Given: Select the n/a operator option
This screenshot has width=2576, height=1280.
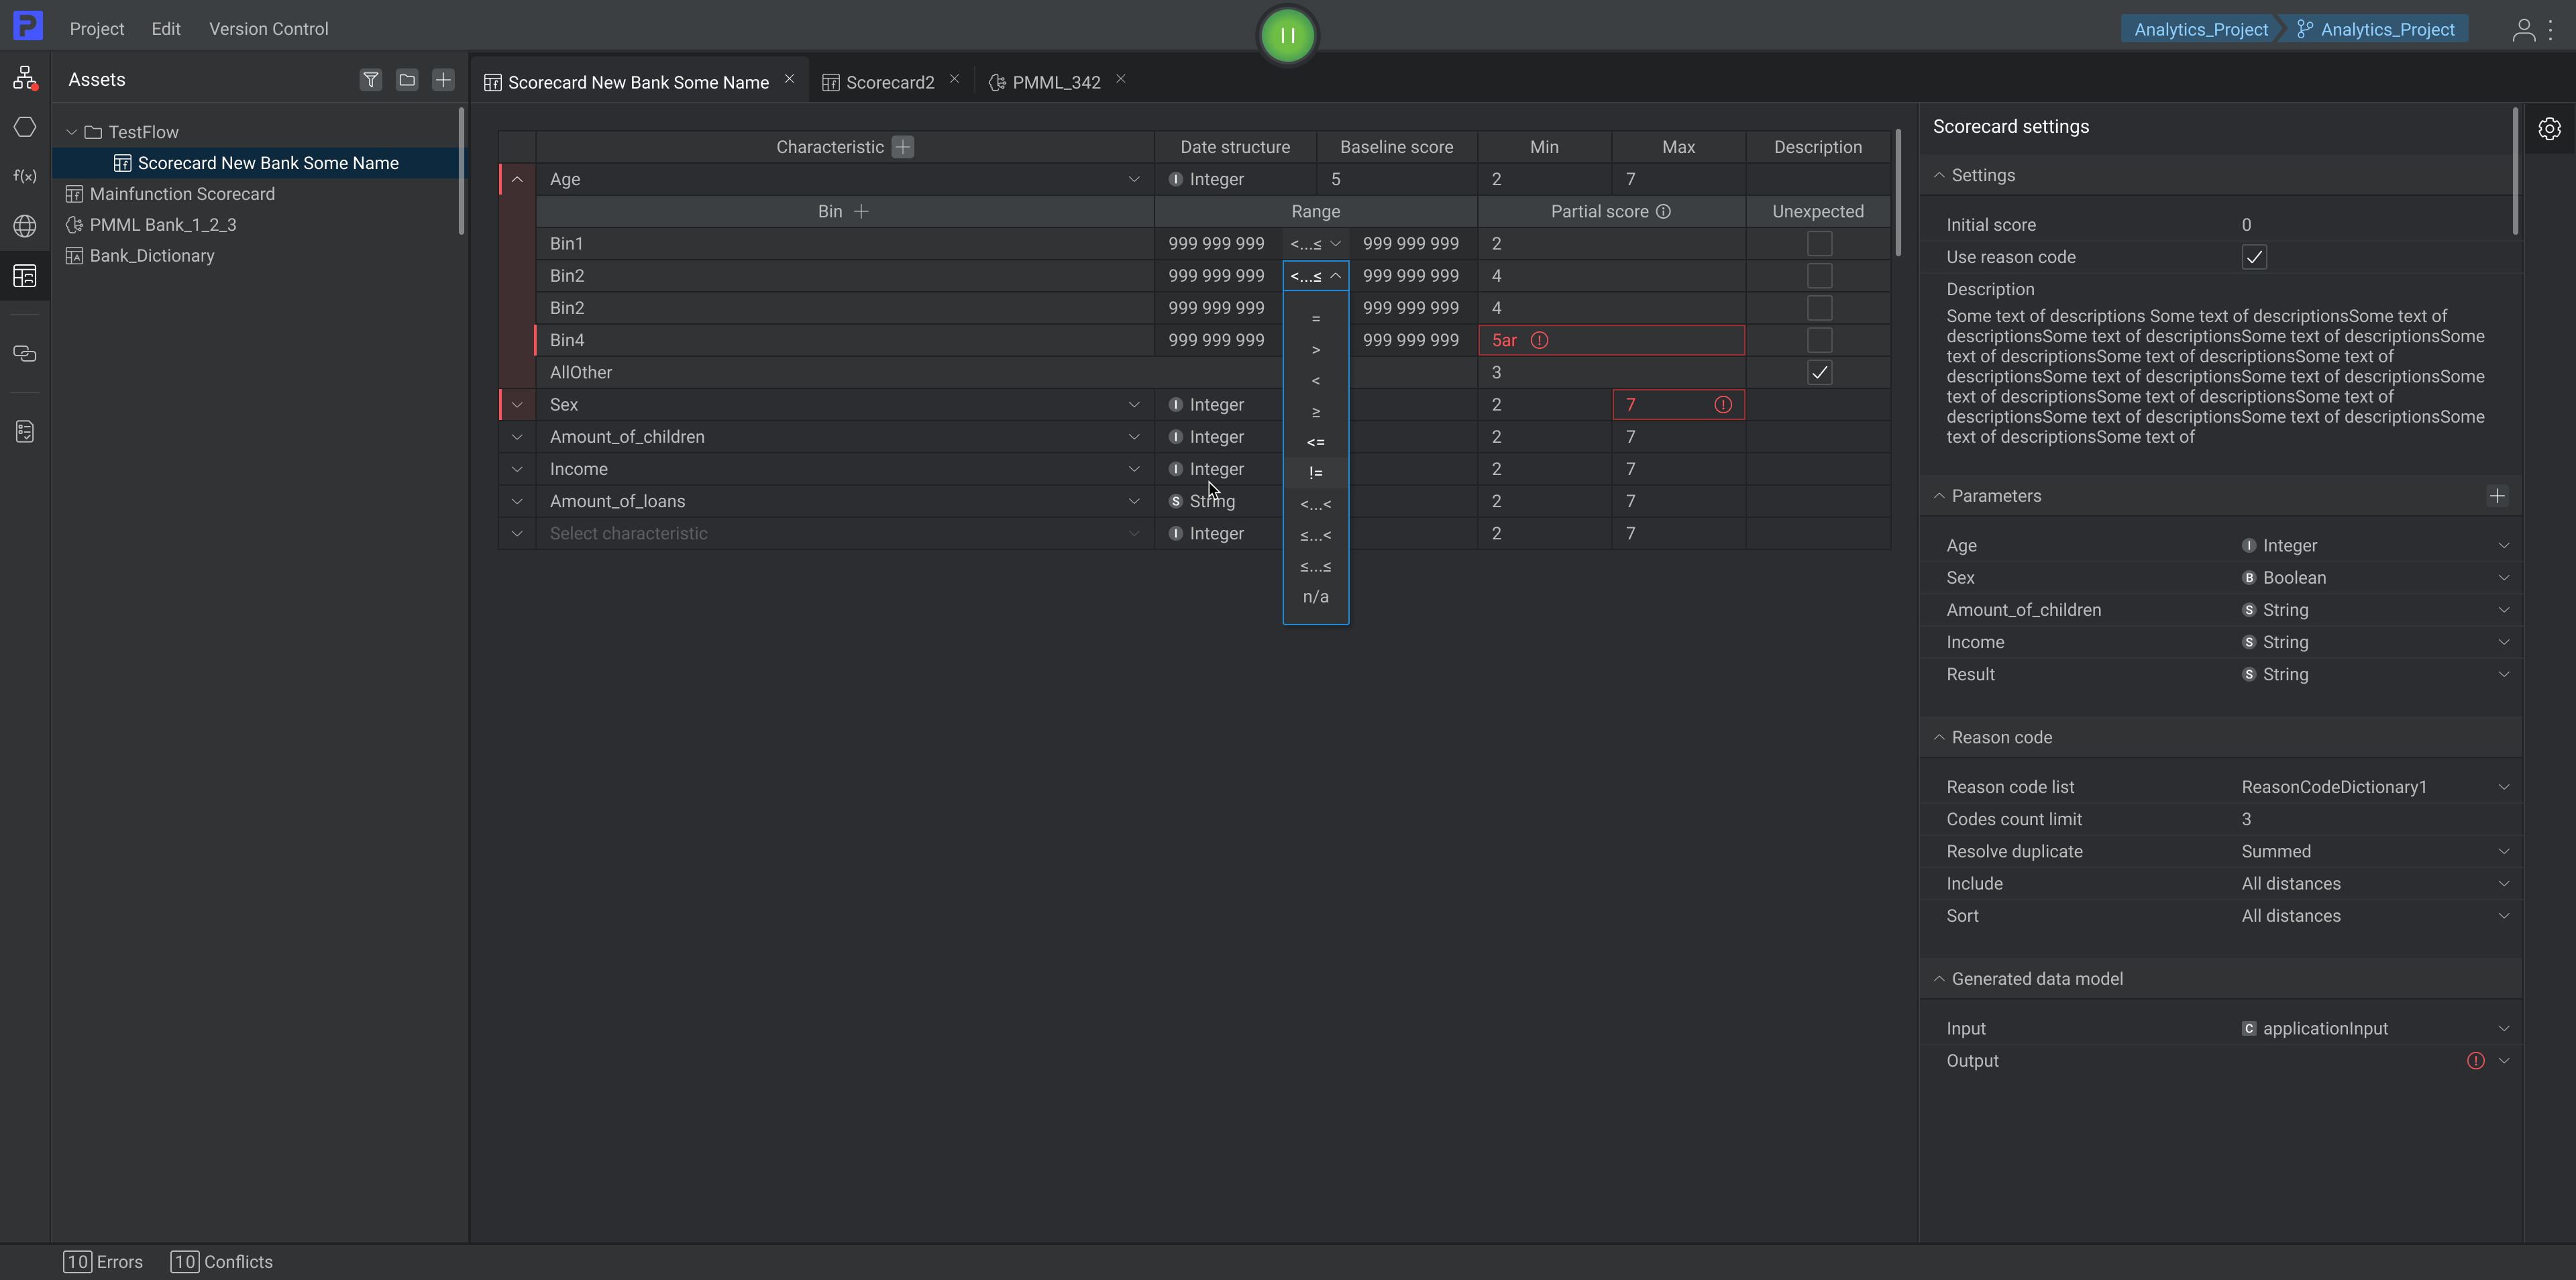Looking at the screenshot, I should [x=1316, y=597].
